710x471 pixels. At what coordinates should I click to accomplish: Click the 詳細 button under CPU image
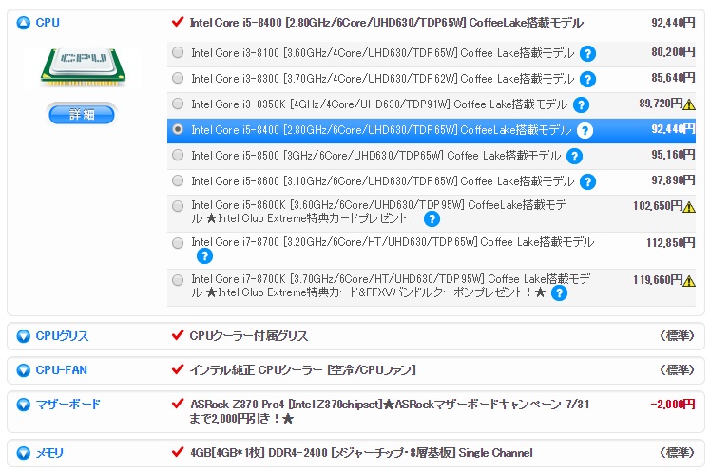click(x=82, y=114)
